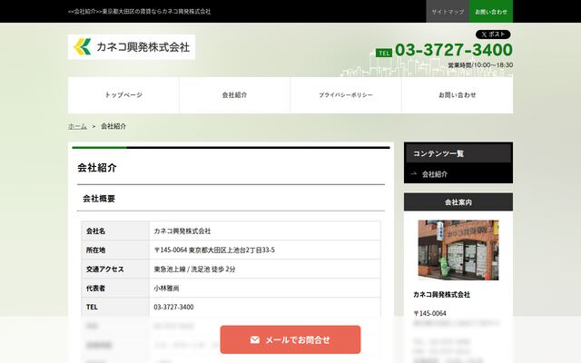Image resolution: width=581 pixels, height=363 pixels.
Task: Select 会社紹介 in the navigation bar
Action: (x=234, y=95)
